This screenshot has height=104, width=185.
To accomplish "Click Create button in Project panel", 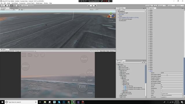I will tap(119, 62).
